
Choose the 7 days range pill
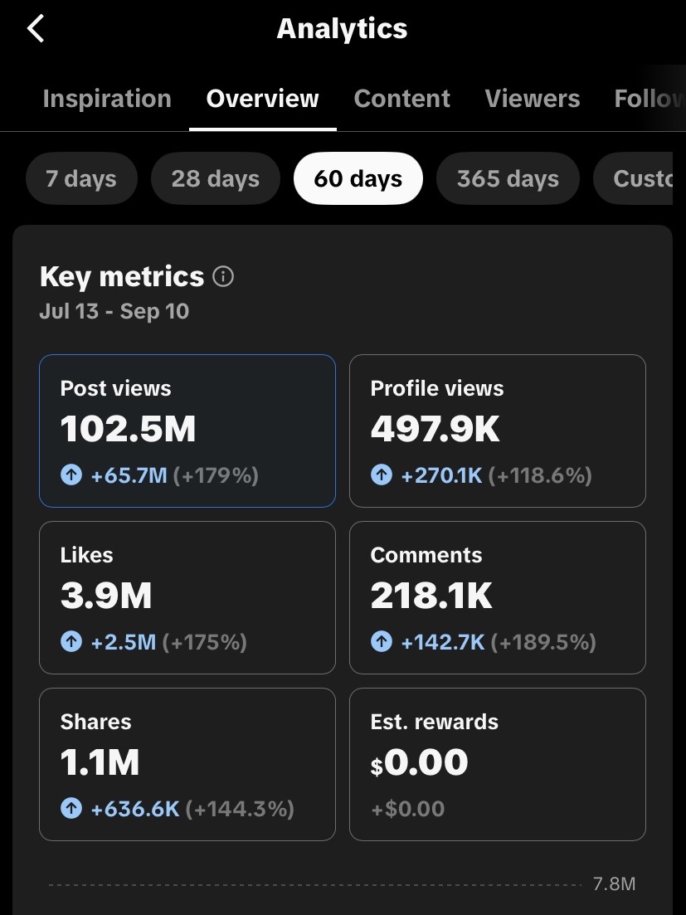81,178
